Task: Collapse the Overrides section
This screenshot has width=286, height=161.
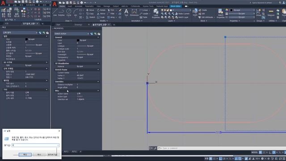Action: (98, 81)
